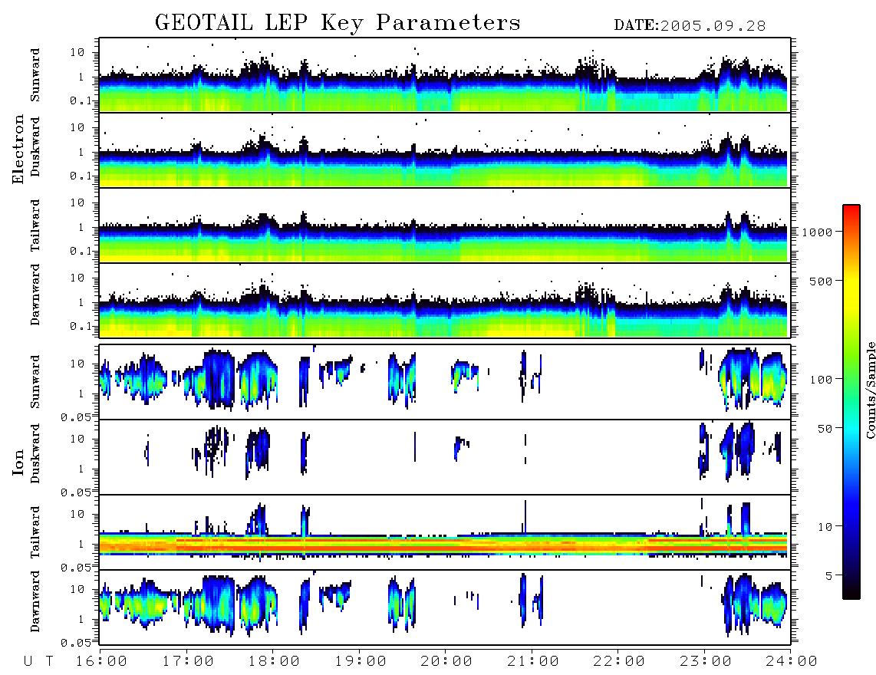Click the vertical Ion group label
The width and height of the screenshot is (876, 675).
point(18,462)
